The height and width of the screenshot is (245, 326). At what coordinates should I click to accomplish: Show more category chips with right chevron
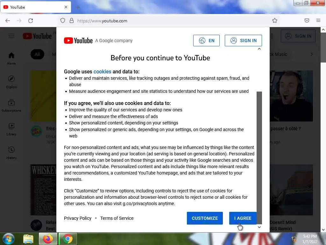pyautogui.click(x=311, y=54)
